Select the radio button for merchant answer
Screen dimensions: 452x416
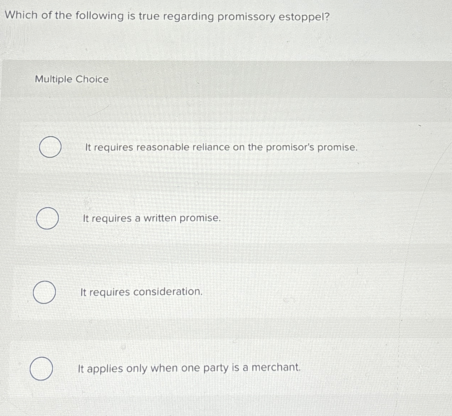point(42,369)
